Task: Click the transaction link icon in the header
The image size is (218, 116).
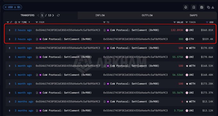Action: pyautogui.click(x=11, y=22)
